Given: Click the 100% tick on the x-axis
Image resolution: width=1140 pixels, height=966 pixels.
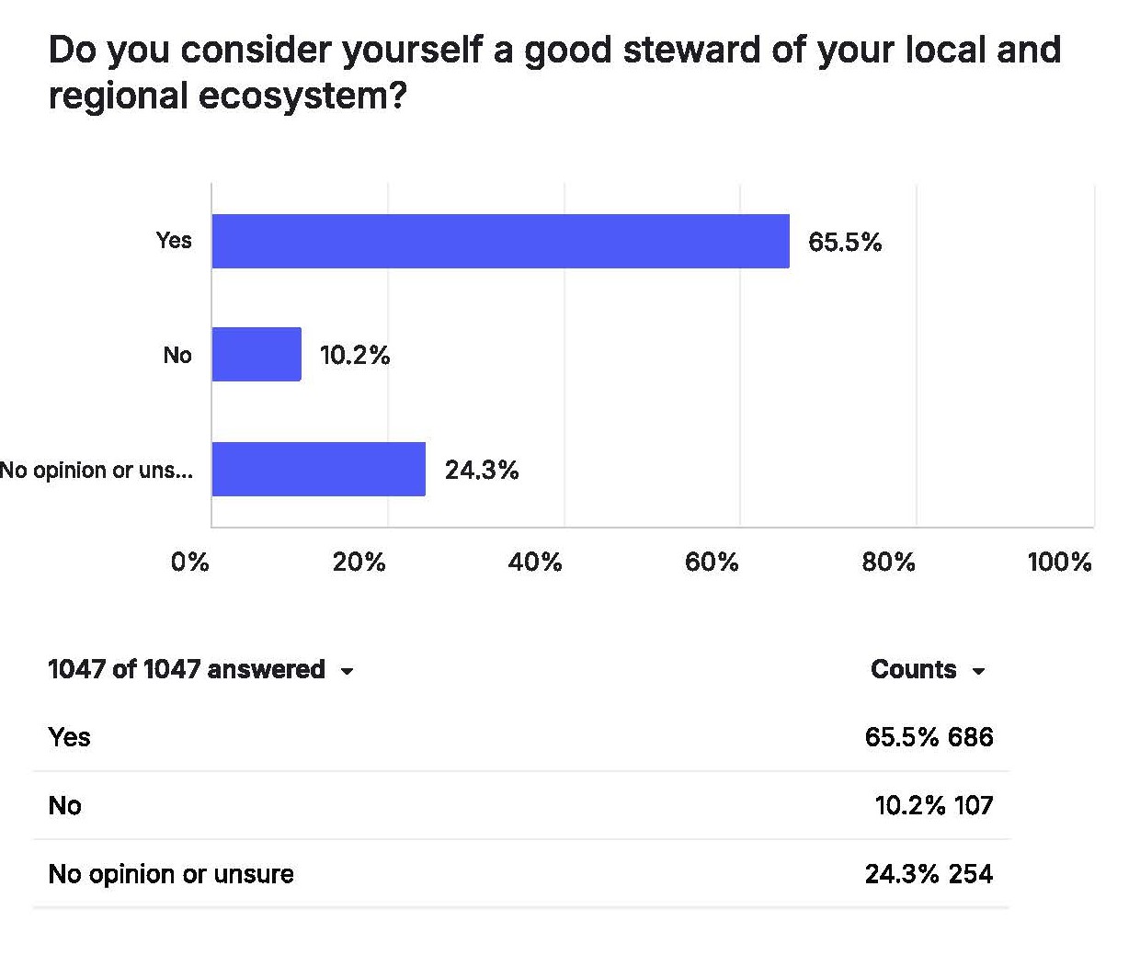Looking at the screenshot, I should click(x=1059, y=562).
